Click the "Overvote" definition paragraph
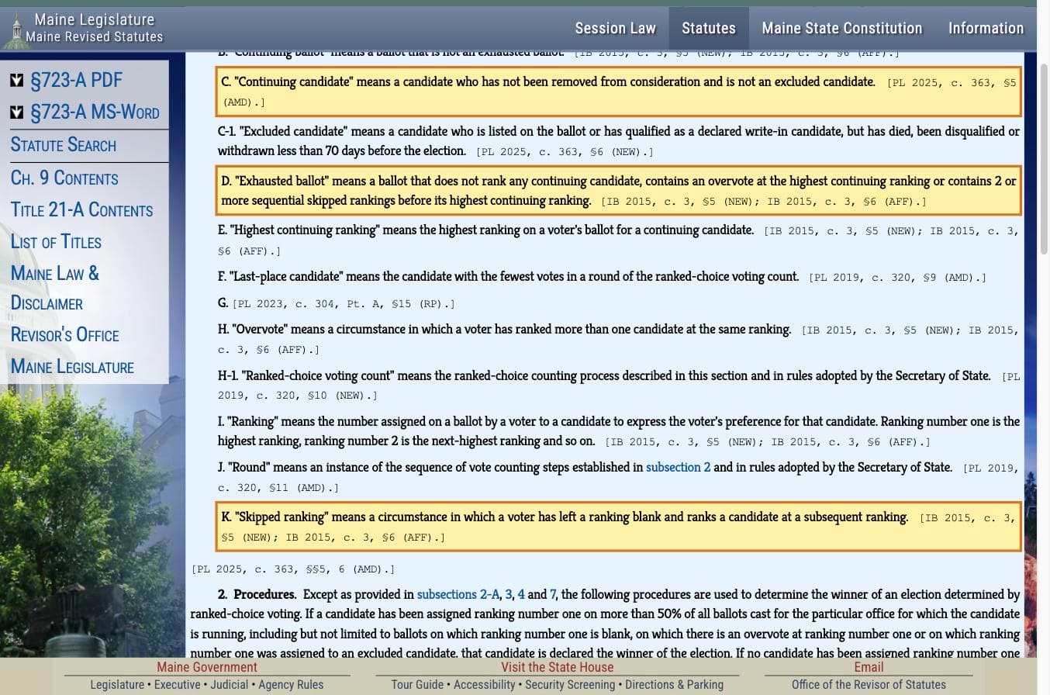 [x=618, y=339]
